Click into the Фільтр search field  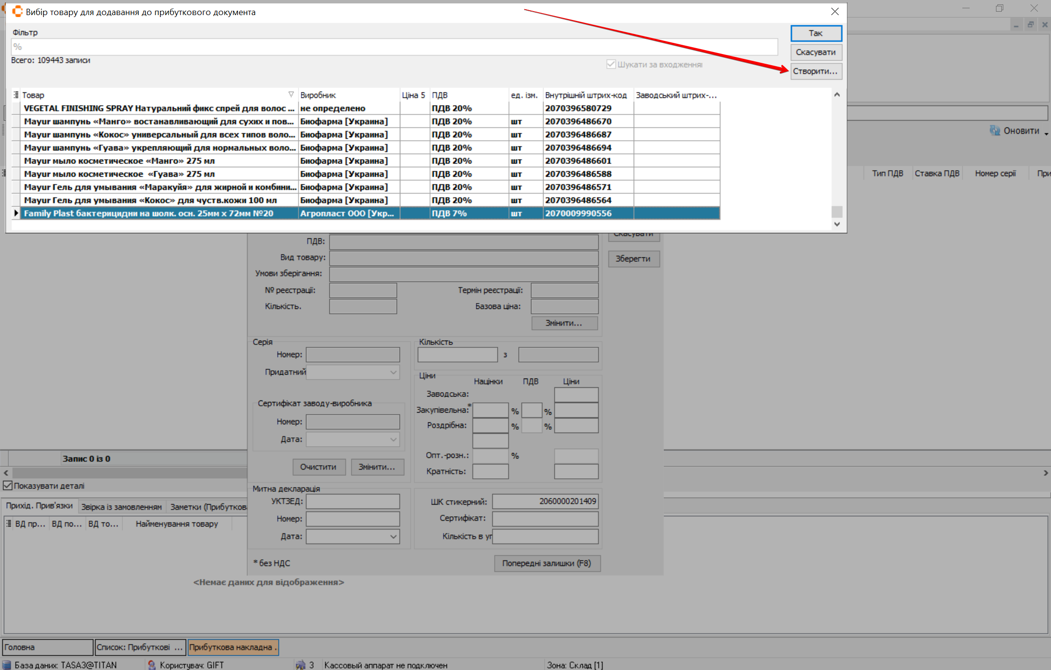[x=394, y=47]
